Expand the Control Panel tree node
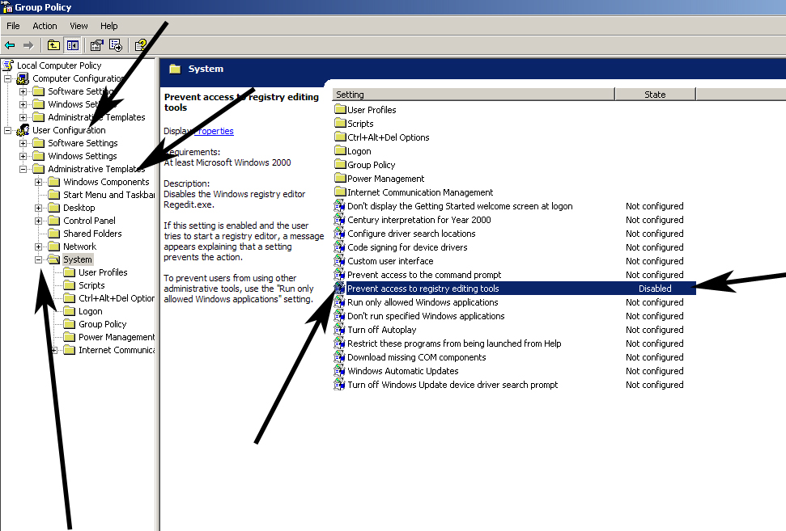Image resolution: width=786 pixels, height=531 pixels. pyautogui.click(x=39, y=221)
